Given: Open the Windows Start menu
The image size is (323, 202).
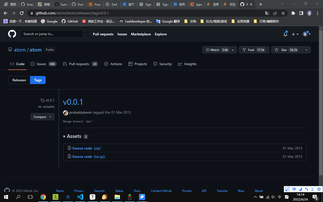Looking at the screenshot, I should (6, 197).
